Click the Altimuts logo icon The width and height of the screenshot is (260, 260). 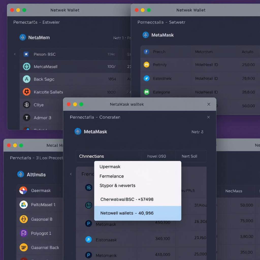pyautogui.click(x=21, y=174)
